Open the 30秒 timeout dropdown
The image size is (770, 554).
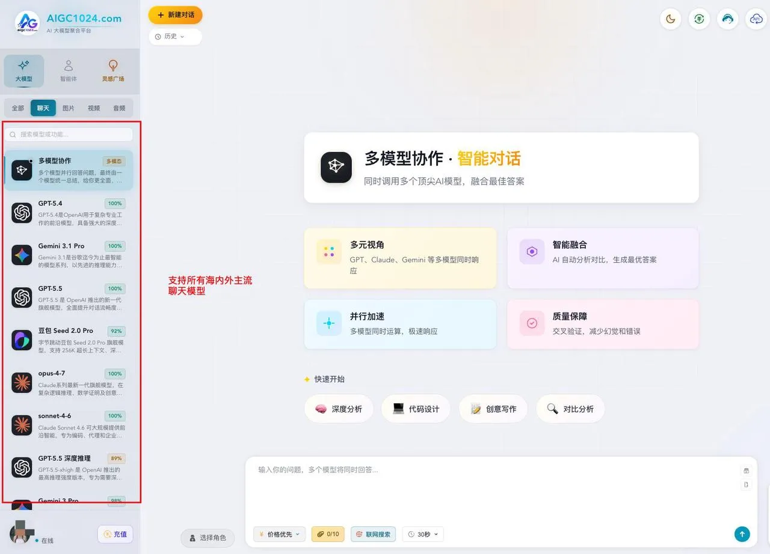pyautogui.click(x=423, y=534)
